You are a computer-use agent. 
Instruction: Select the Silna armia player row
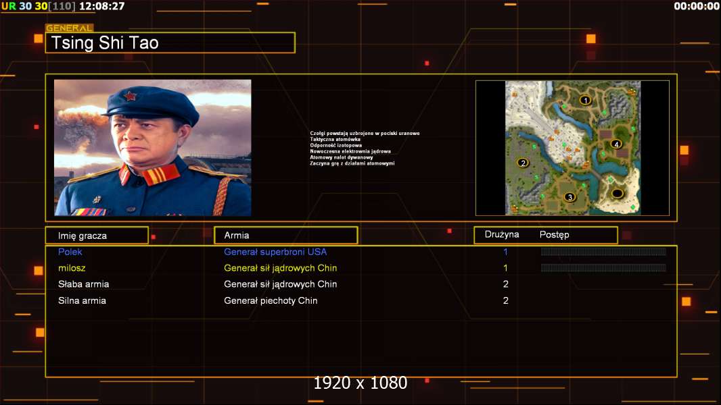[361, 301]
